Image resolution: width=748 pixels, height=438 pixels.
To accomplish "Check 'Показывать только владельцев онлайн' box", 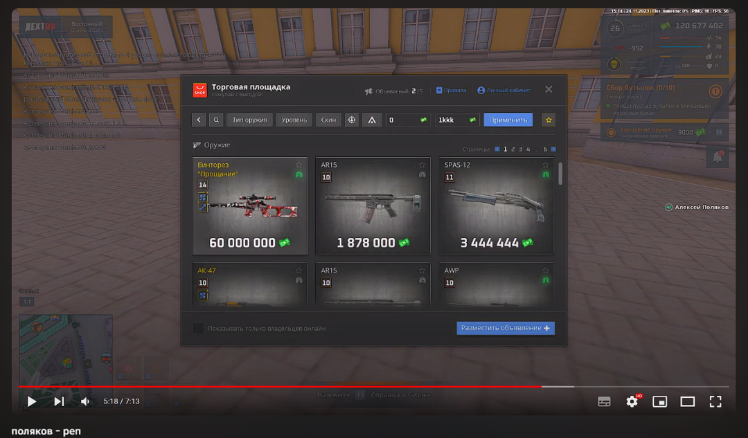I will pos(199,329).
